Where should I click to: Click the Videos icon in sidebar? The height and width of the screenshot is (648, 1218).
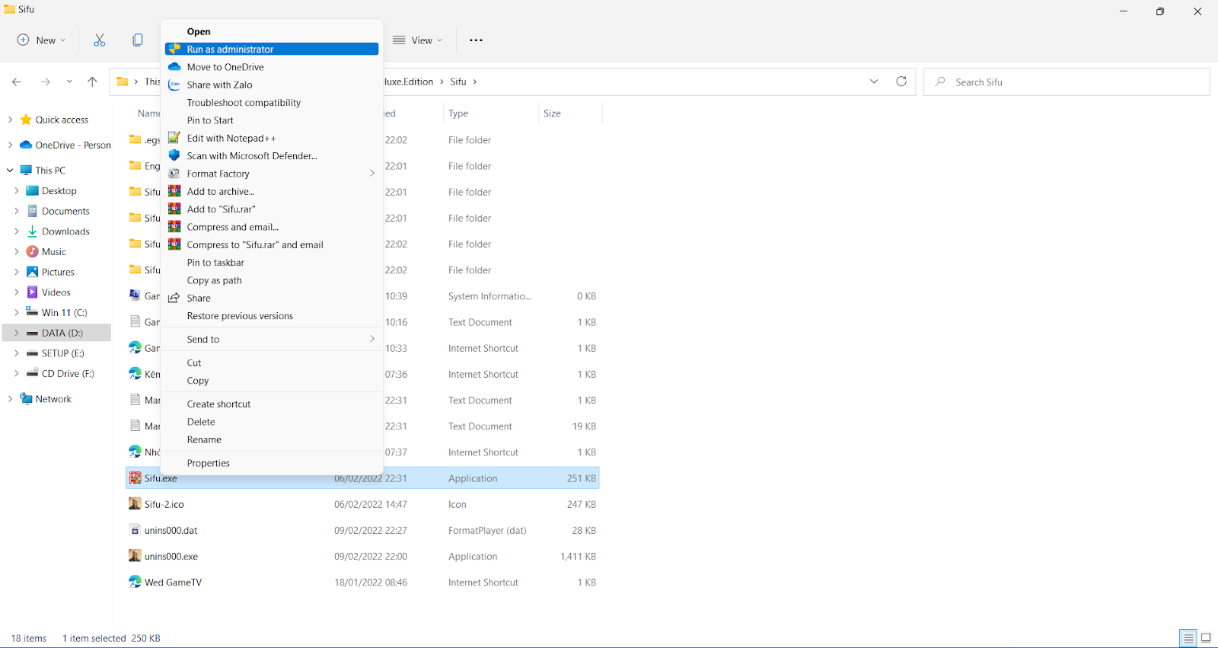tap(32, 292)
